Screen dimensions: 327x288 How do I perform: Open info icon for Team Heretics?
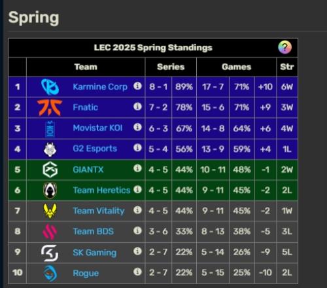137,189
